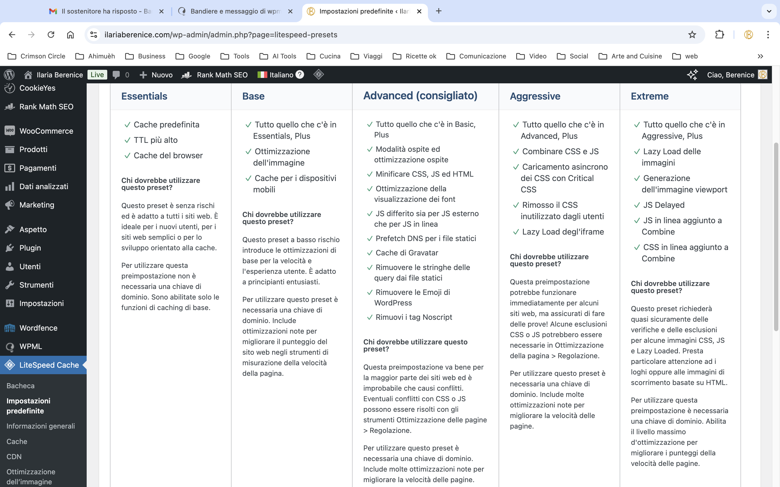Open Impostazioni in the sidebar

[x=43, y=303]
